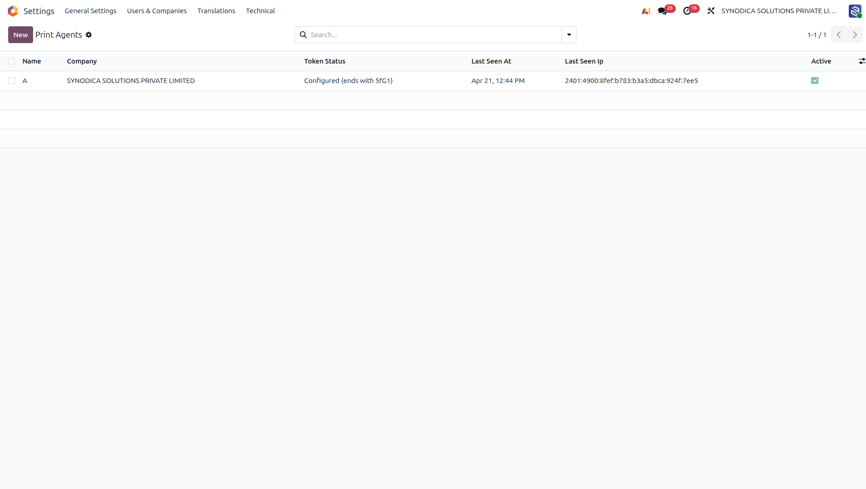Click the search magnifier icon

303,35
